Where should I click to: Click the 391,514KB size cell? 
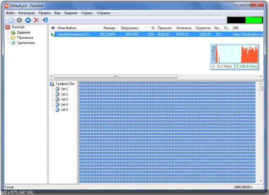click(x=107, y=34)
